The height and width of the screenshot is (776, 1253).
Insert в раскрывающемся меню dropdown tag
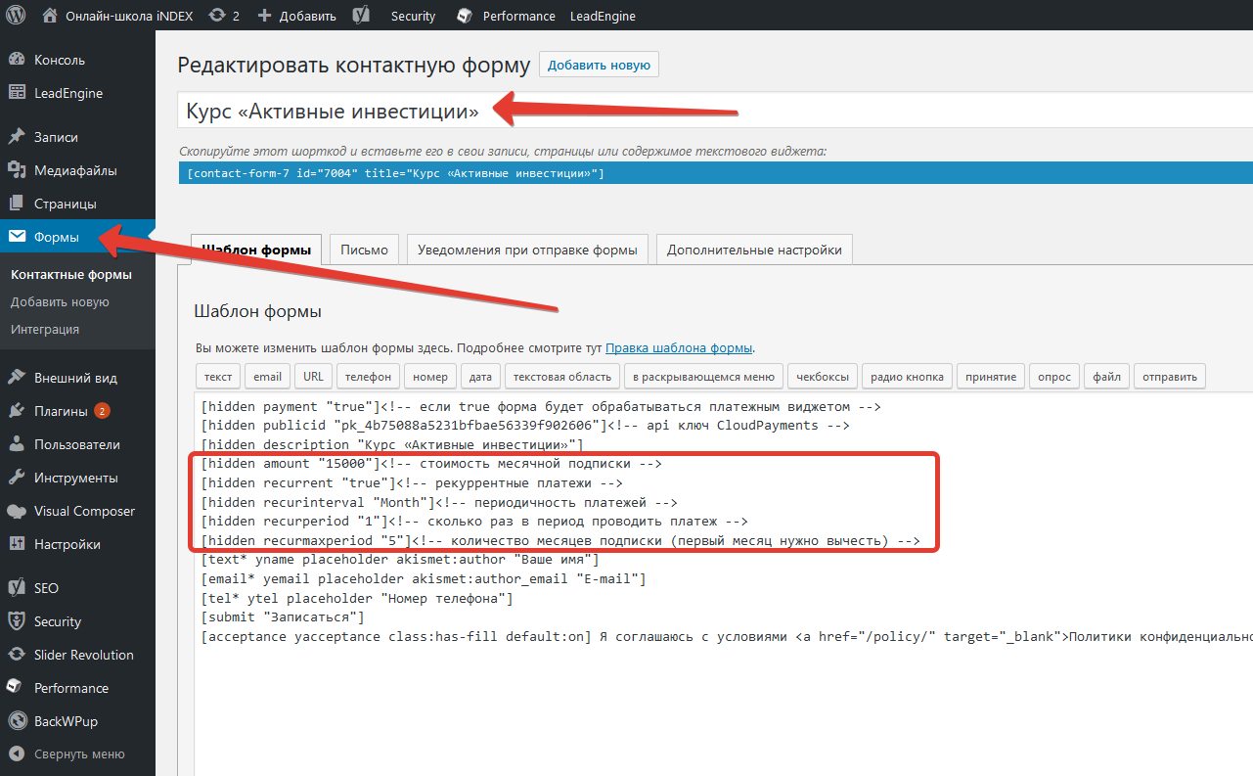(x=703, y=377)
